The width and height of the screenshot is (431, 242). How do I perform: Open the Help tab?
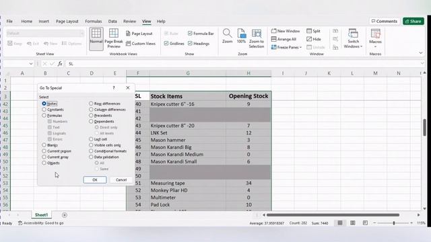[x=161, y=21]
